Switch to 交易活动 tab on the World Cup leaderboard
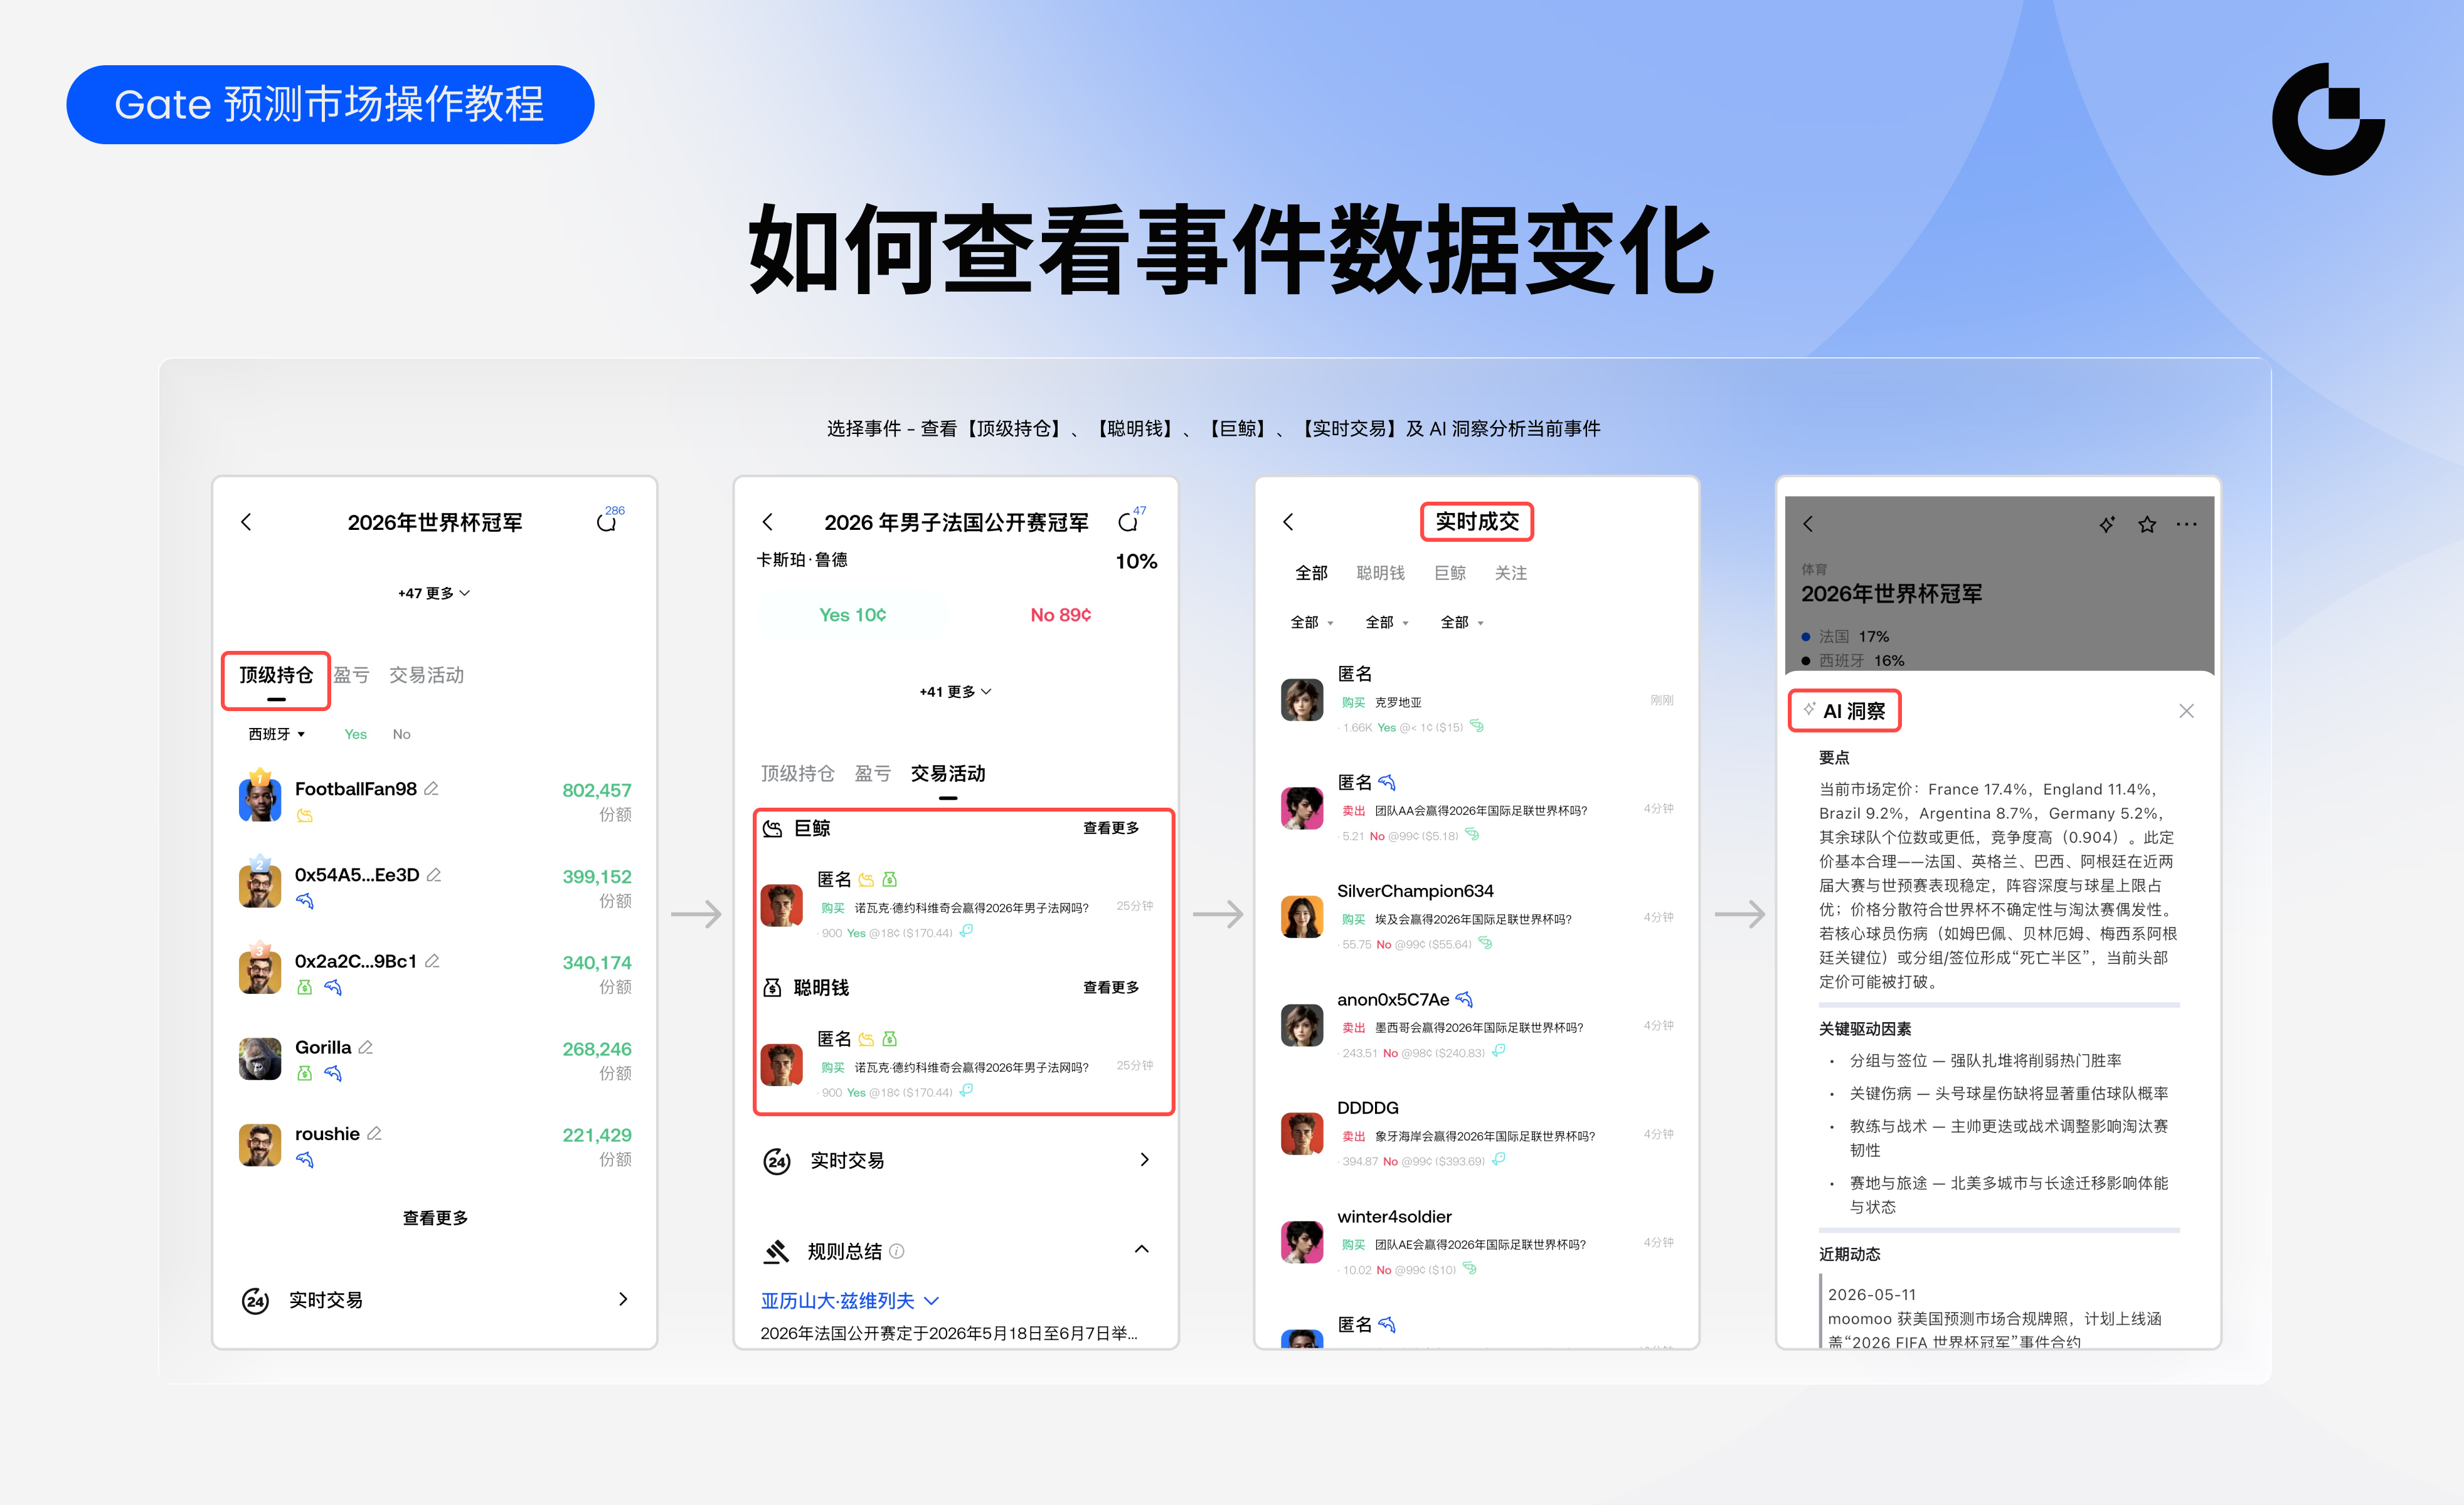 click(x=426, y=675)
